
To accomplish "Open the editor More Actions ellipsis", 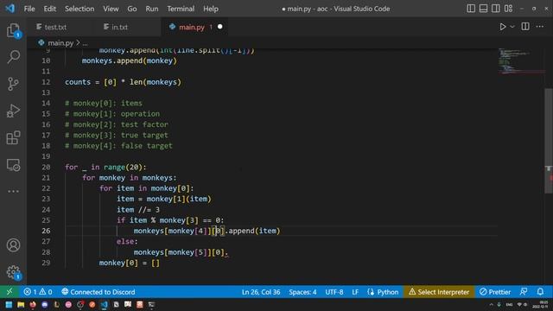I will pos(539,27).
